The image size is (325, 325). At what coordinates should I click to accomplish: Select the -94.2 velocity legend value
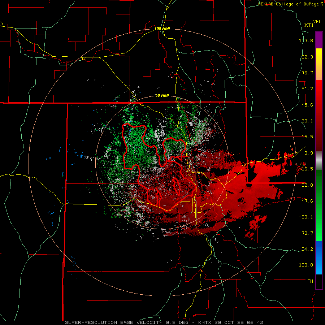306,249
